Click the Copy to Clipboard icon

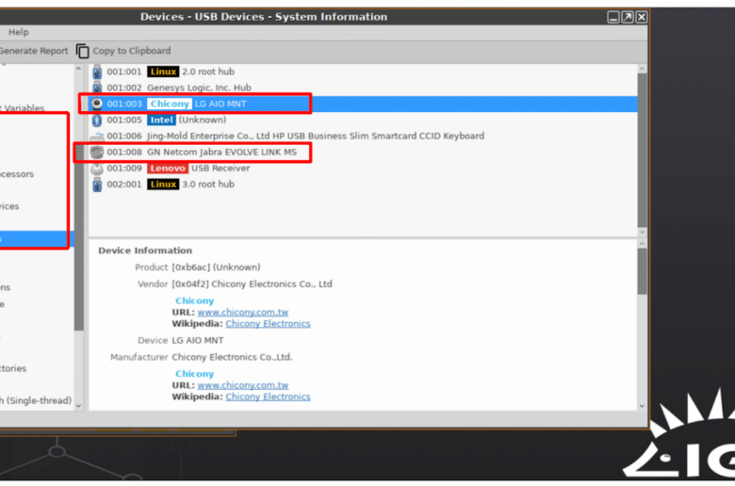[83, 51]
